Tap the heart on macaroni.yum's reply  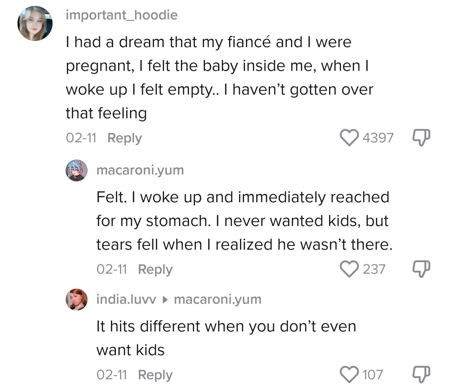tap(349, 269)
